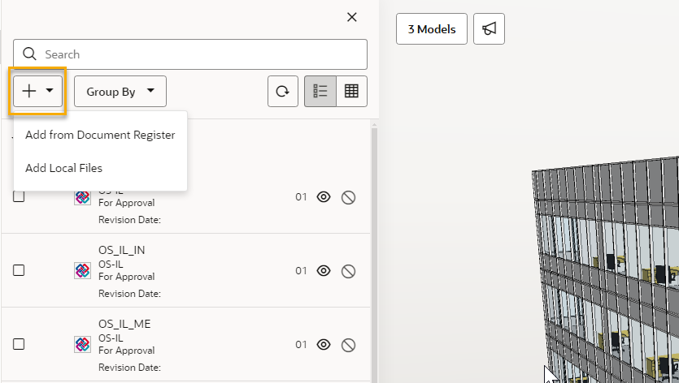Click the For Approval status under OS_IL_ME
Image resolution: width=679 pixels, height=383 pixels.
[x=126, y=351]
